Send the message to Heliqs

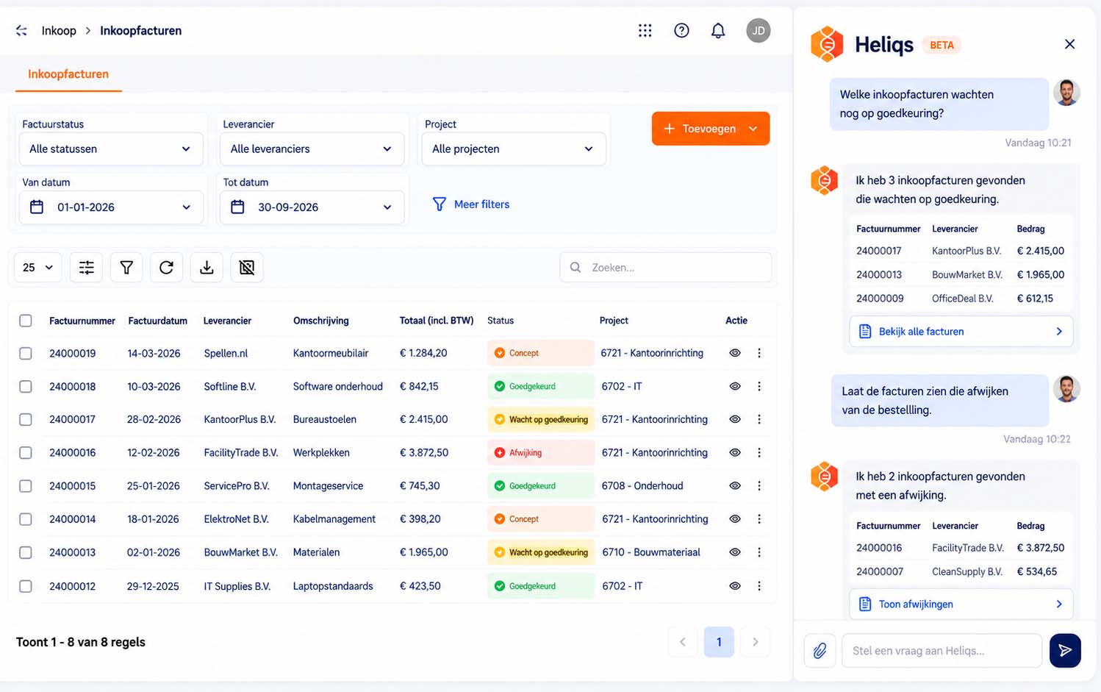pyautogui.click(x=1065, y=651)
